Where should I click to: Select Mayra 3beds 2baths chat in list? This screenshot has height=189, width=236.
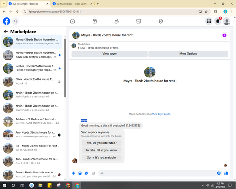pyautogui.click(x=32, y=42)
